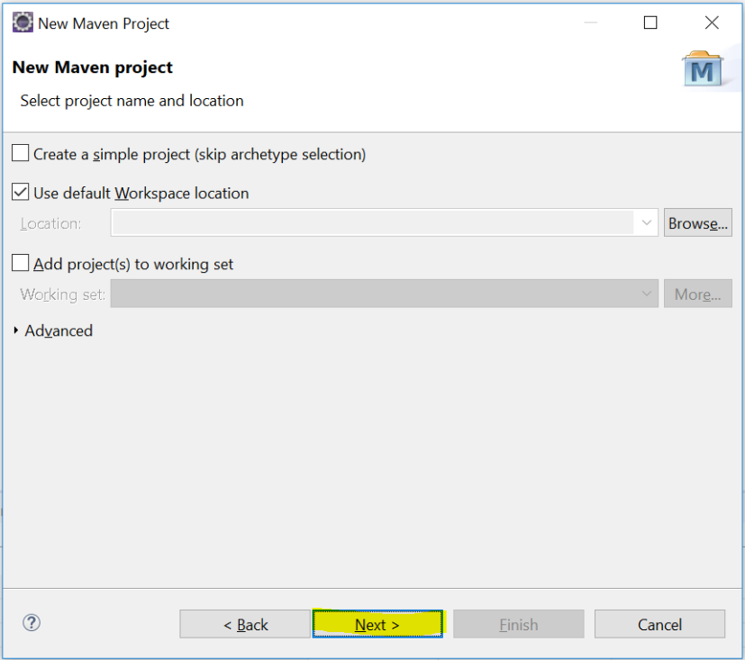Click inside the Location input field
Image resolution: width=745 pixels, height=660 pixels.
[x=360, y=222]
